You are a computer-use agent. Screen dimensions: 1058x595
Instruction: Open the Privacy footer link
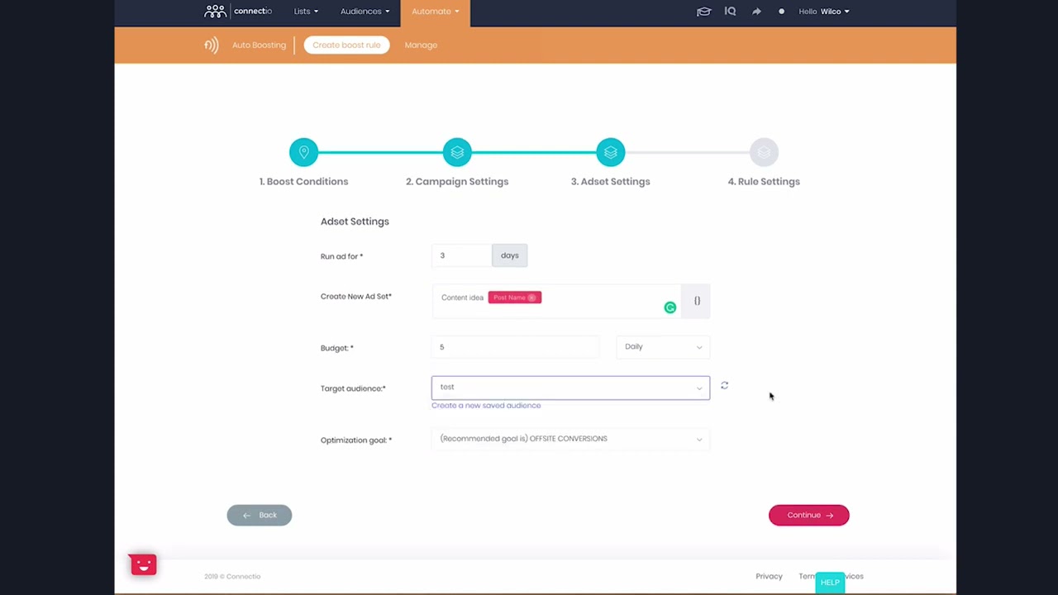pos(769,576)
